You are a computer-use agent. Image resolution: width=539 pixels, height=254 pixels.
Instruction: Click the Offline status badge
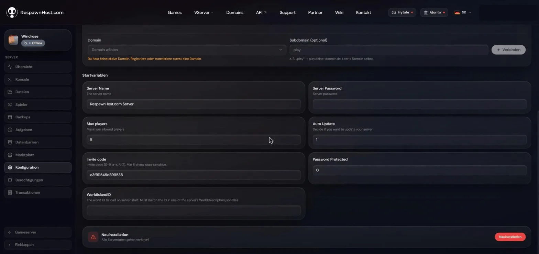point(33,43)
